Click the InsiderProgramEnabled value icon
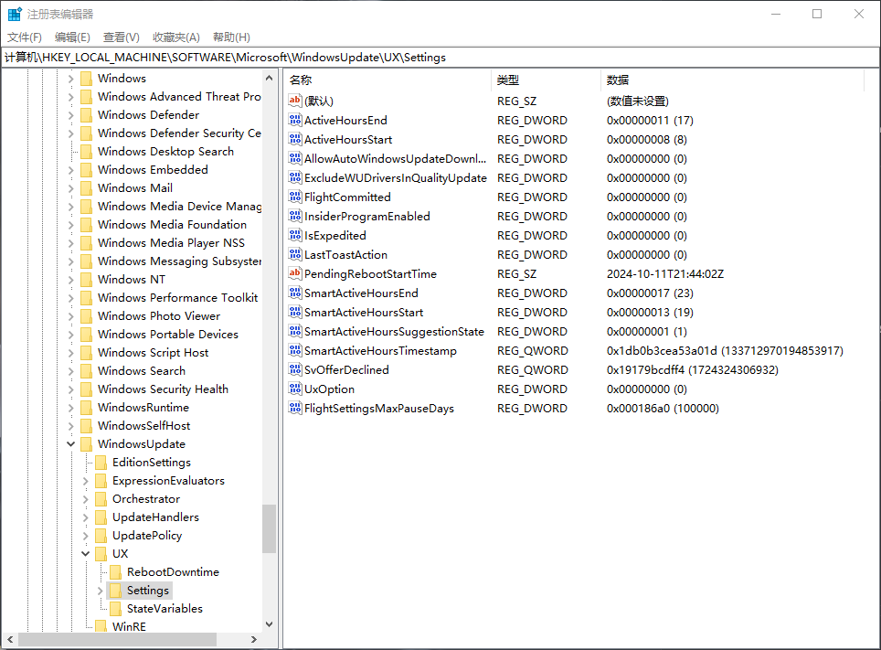Viewport: 881px width, 650px height. (295, 216)
